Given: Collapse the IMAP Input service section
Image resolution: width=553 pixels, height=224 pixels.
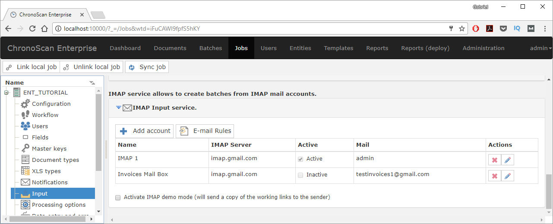Looking at the screenshot, I should pyautogui.click(x=119, y=107).
